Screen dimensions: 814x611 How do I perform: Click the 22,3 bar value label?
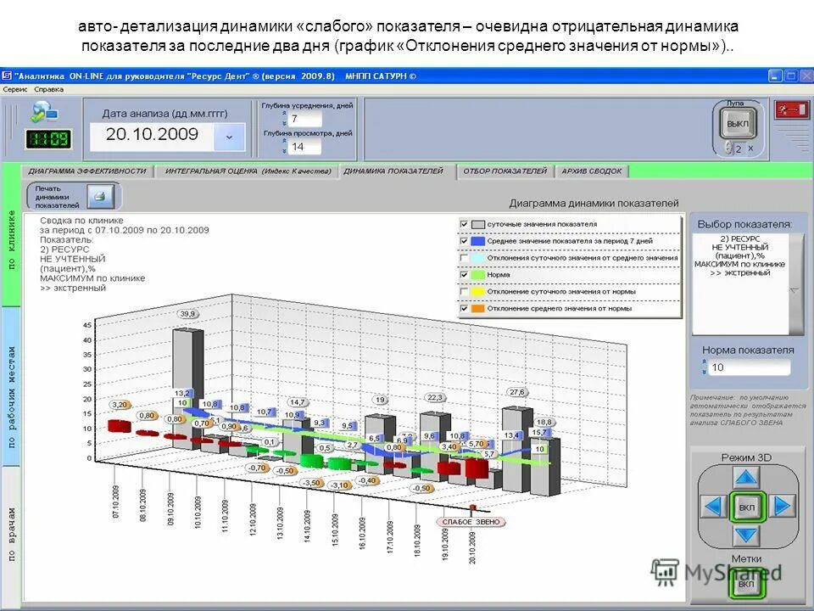434,397
